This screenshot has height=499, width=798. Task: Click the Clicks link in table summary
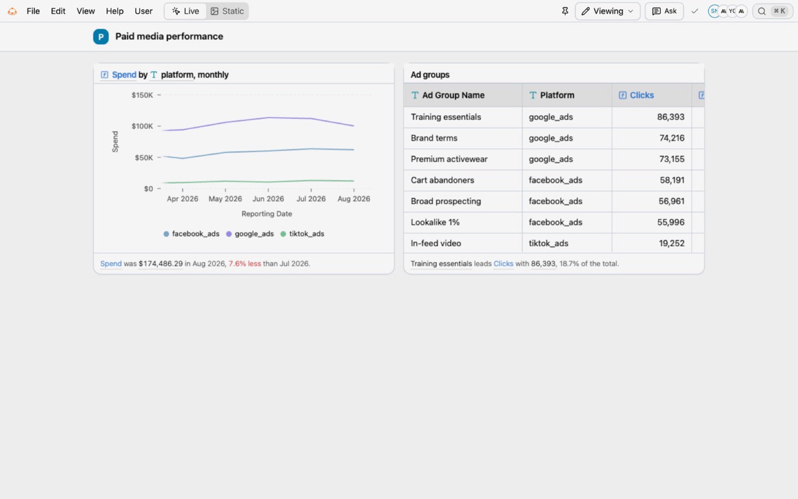pyautogui.click(x=503, y=263)
